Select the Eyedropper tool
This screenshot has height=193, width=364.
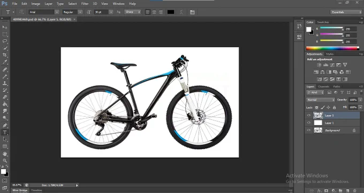coord(5,62)
